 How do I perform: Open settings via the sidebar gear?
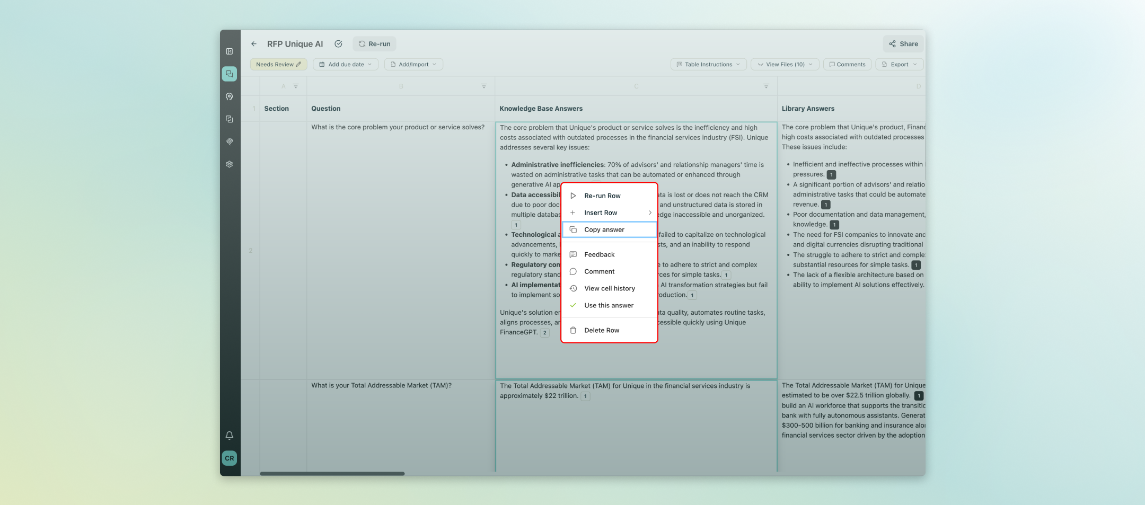(230, 164)
